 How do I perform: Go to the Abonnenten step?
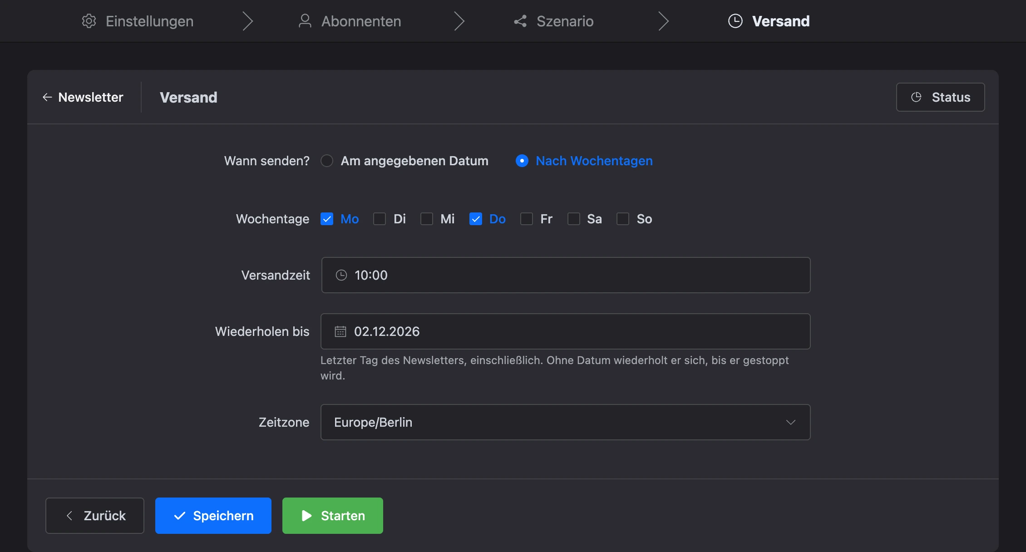(x=350, y=21)
